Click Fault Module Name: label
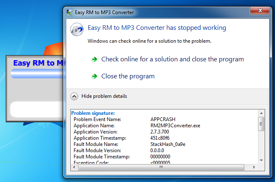Viewport: 275px width, 182px height. point(96,144)
